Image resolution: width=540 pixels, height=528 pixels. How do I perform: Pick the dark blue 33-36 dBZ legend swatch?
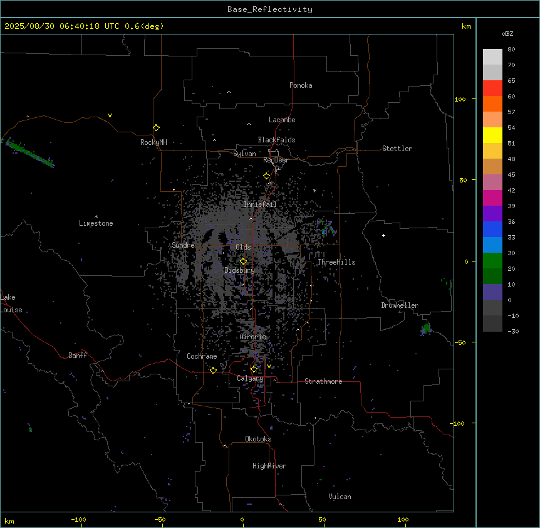[x=492, y=229]
